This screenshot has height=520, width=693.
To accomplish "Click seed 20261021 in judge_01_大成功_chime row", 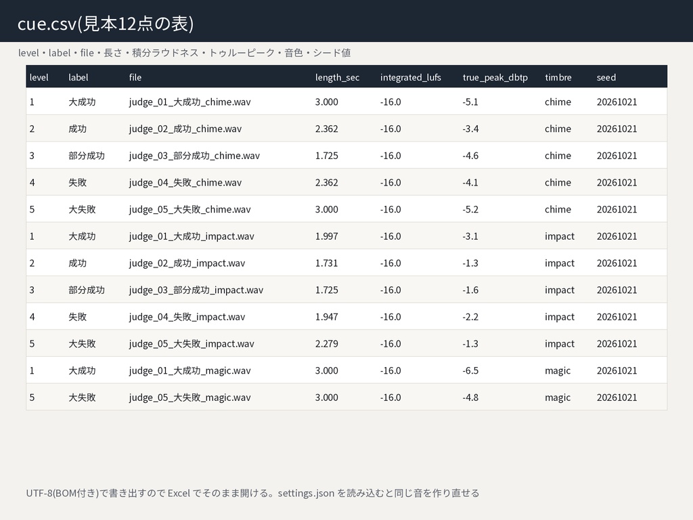I will coord(617,102).
